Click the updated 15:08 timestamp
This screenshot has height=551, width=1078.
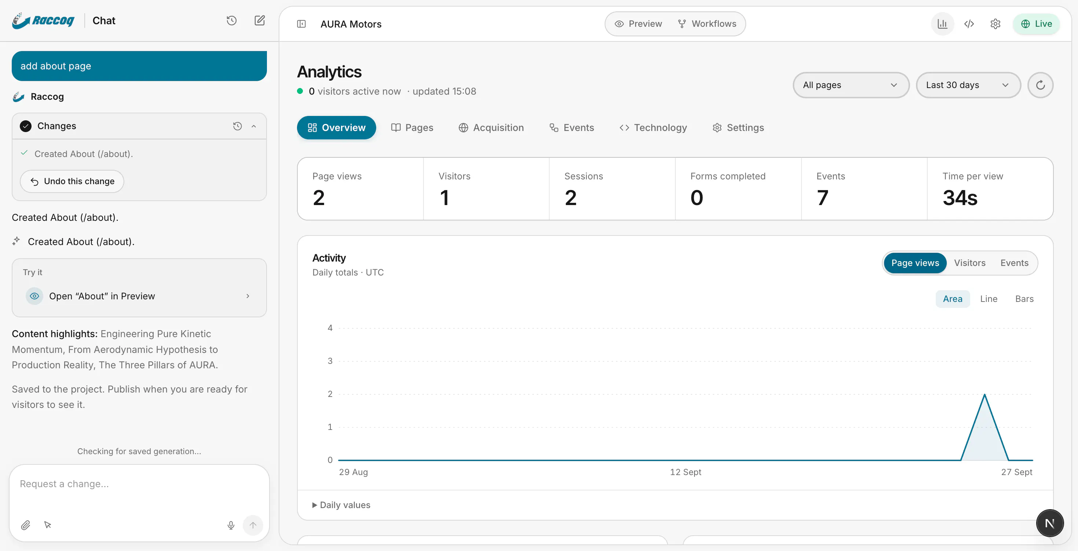444,91
